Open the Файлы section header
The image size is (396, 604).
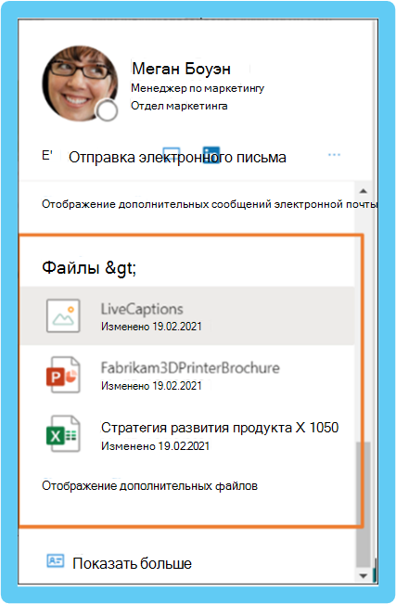(89, 267)
